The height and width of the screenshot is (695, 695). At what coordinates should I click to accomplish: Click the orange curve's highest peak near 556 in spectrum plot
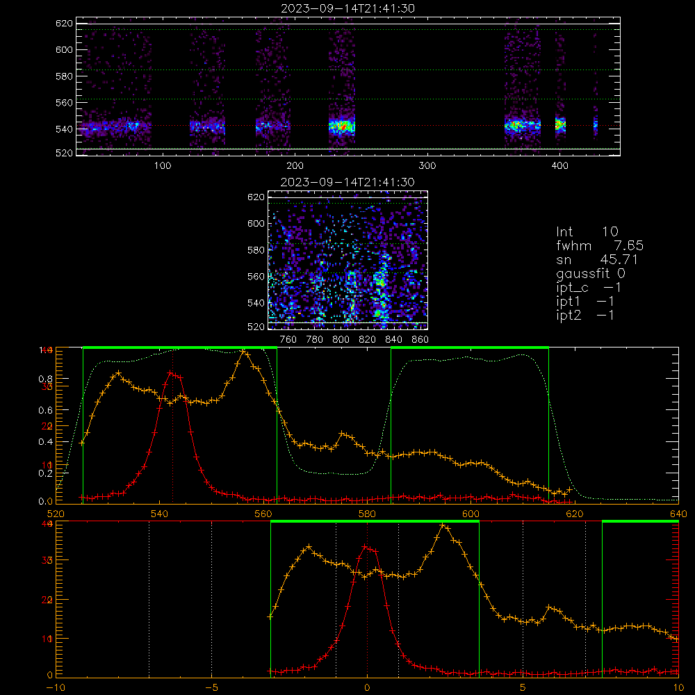(x=243, y=352)
